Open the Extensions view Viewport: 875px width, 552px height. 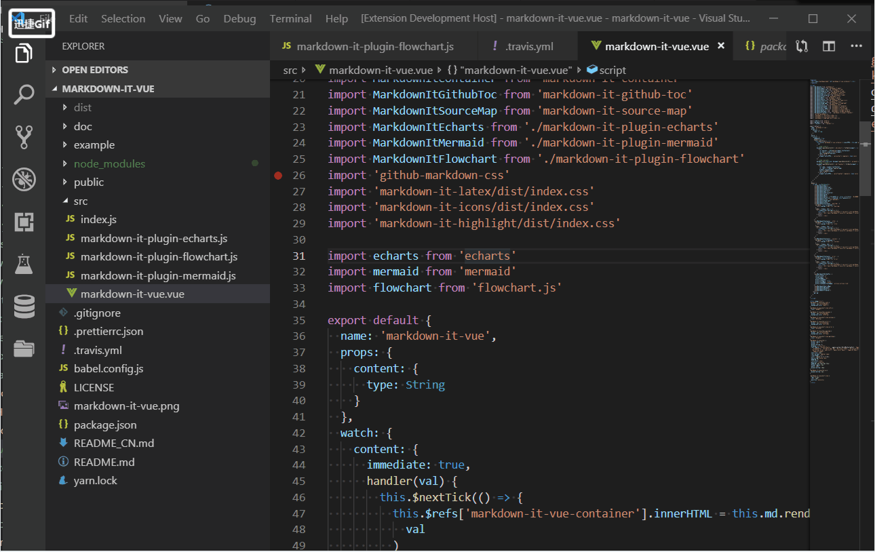(24, 222)
